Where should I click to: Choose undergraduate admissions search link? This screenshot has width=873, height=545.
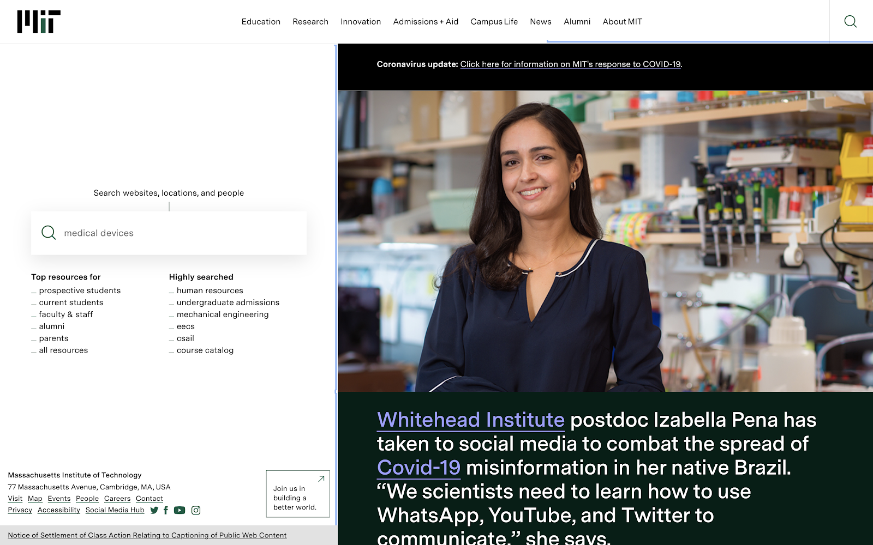click(228, 302)
